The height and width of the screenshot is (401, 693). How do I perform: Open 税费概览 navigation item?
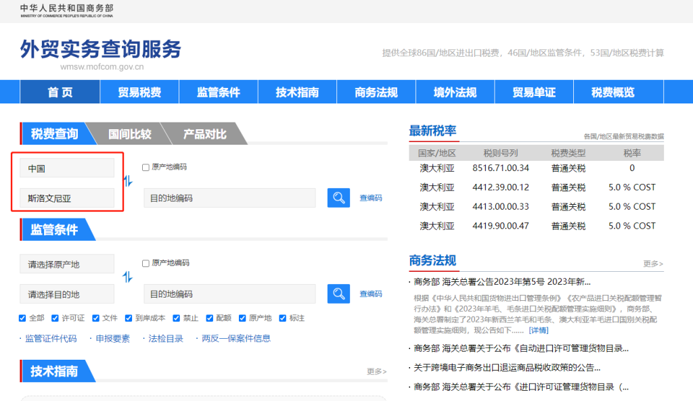point(613,92)
